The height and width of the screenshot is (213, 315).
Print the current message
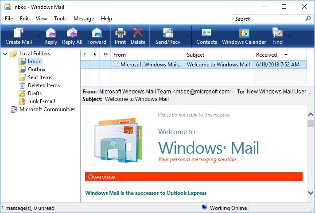120,36
